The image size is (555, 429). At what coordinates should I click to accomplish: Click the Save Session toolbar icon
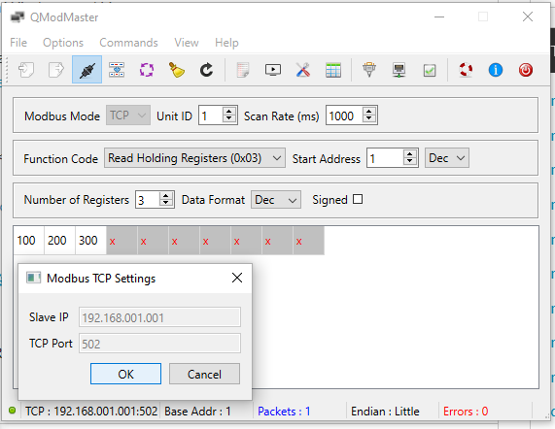(56, 70)
